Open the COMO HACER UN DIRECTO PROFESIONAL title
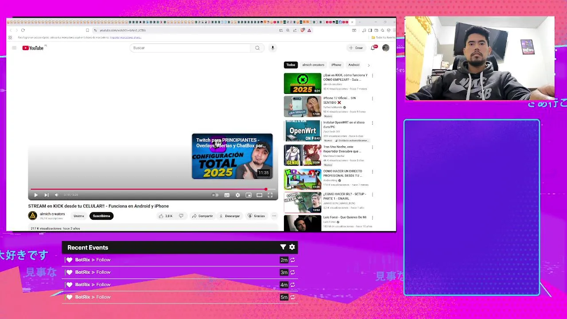 [x=343, y=173]
